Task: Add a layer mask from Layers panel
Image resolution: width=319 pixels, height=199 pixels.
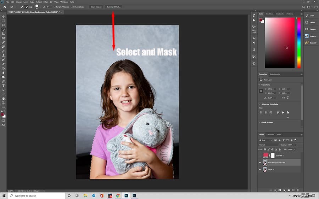Action: 280,190
